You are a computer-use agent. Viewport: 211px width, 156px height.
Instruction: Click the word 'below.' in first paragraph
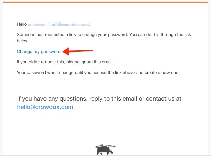pos(23,41)
